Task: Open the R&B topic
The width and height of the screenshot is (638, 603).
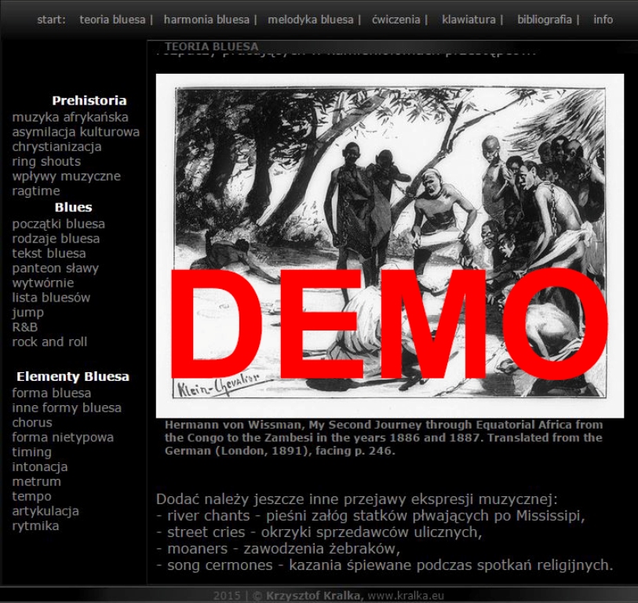Action: [25, 327]
